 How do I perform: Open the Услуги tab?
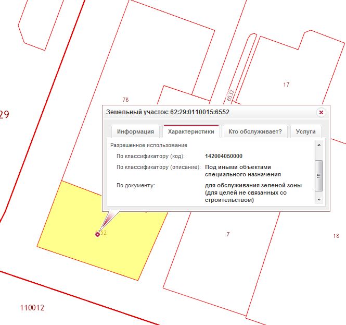coord(305,131)
